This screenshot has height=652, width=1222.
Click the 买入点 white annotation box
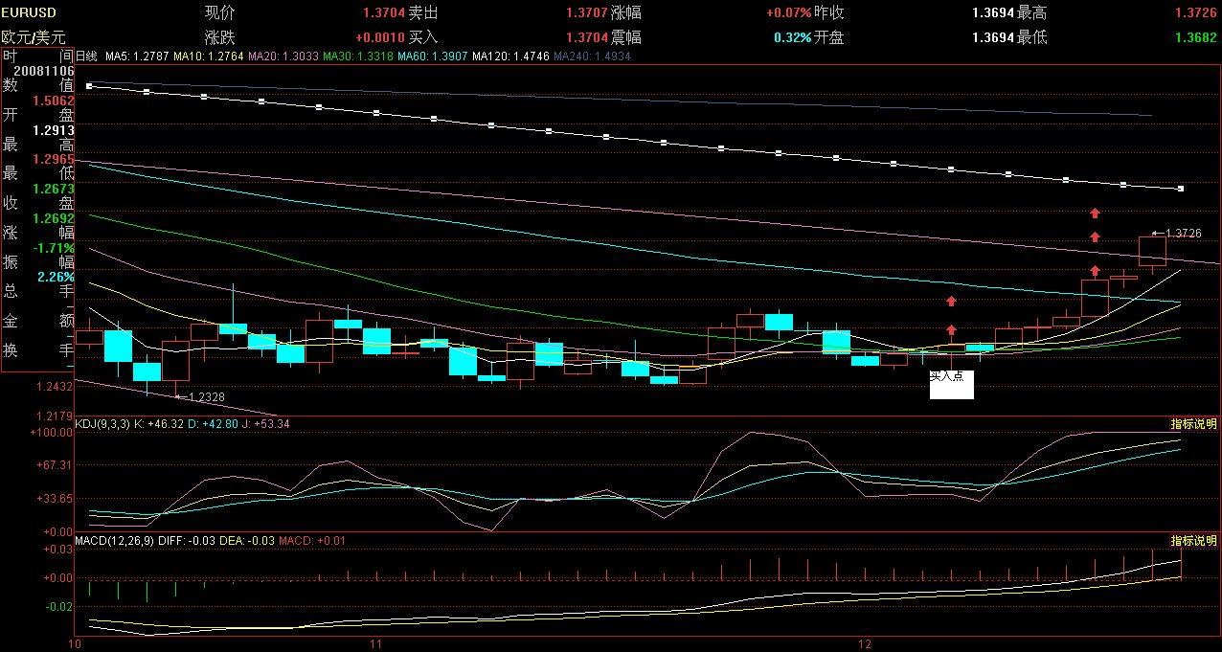[952, 384]
